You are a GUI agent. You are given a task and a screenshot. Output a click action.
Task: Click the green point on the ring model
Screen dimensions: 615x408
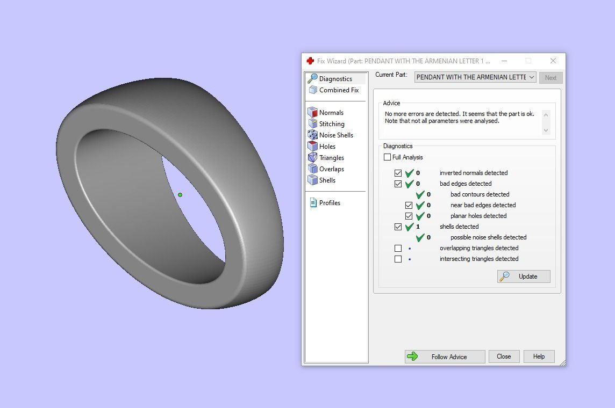click(180, 194)
